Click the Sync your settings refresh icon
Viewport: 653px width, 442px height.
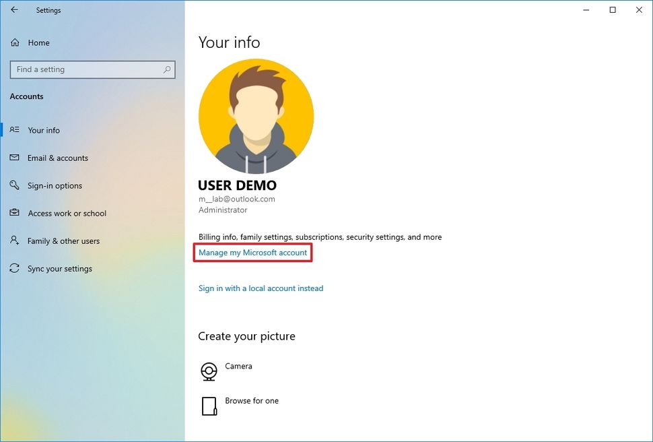coord(15,268)
